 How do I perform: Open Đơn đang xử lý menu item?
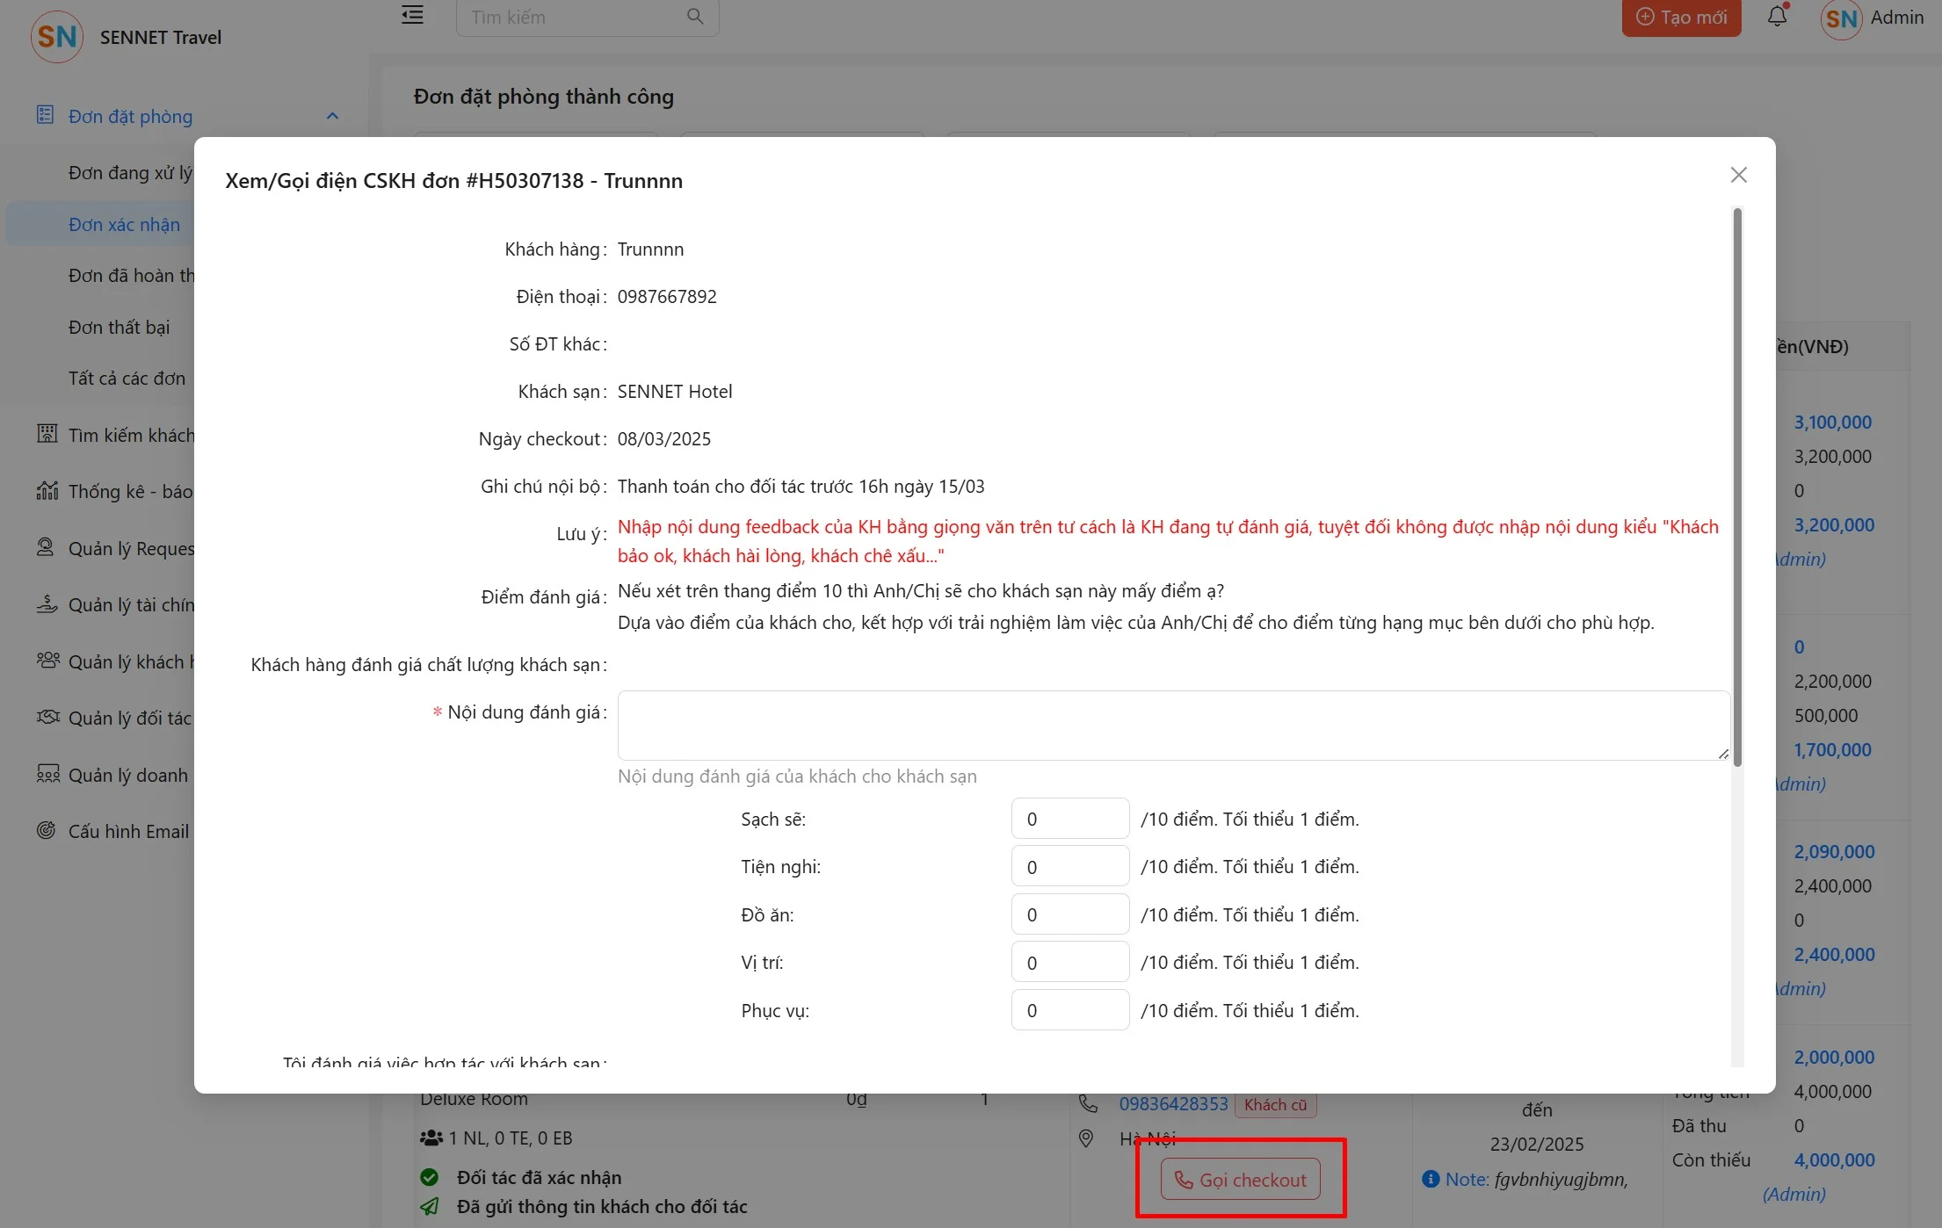coord(130,173)
